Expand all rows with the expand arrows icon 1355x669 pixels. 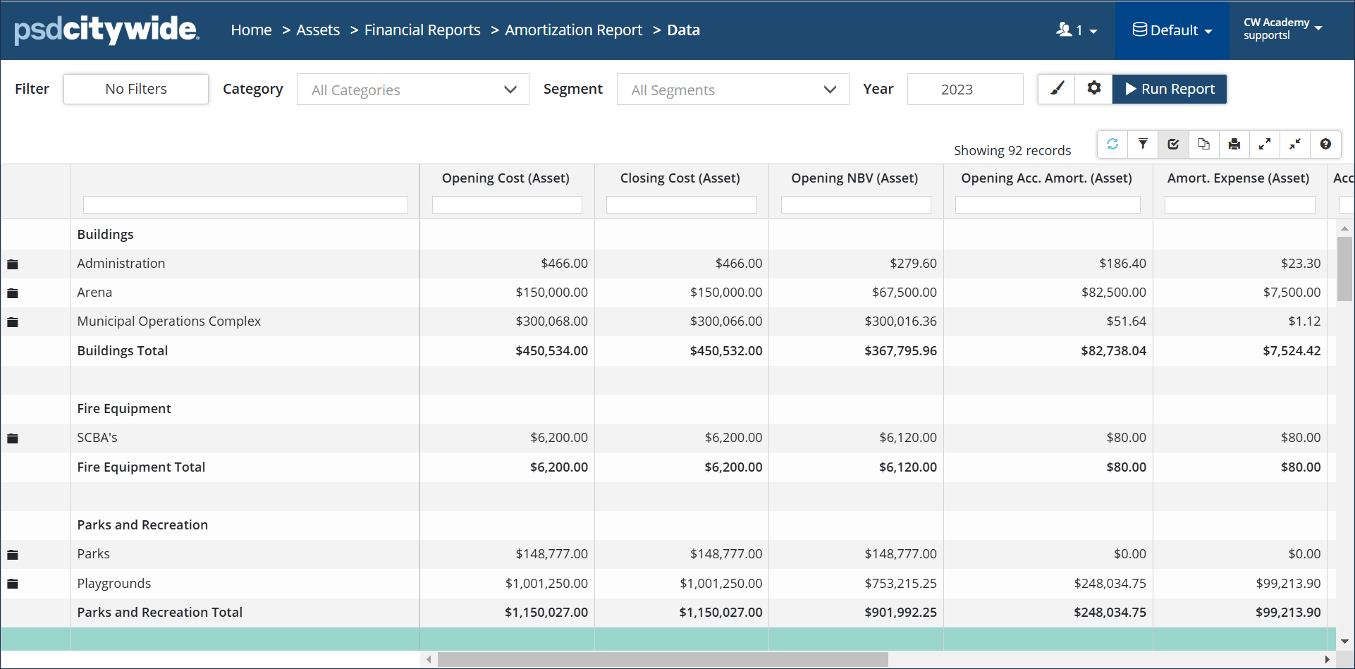(x=1265, y=145)
